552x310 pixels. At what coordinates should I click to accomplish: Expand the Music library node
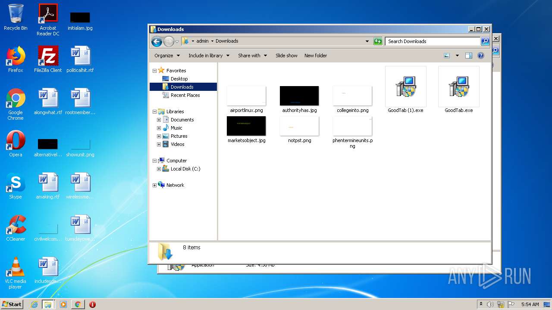click(x=159, y=128)
